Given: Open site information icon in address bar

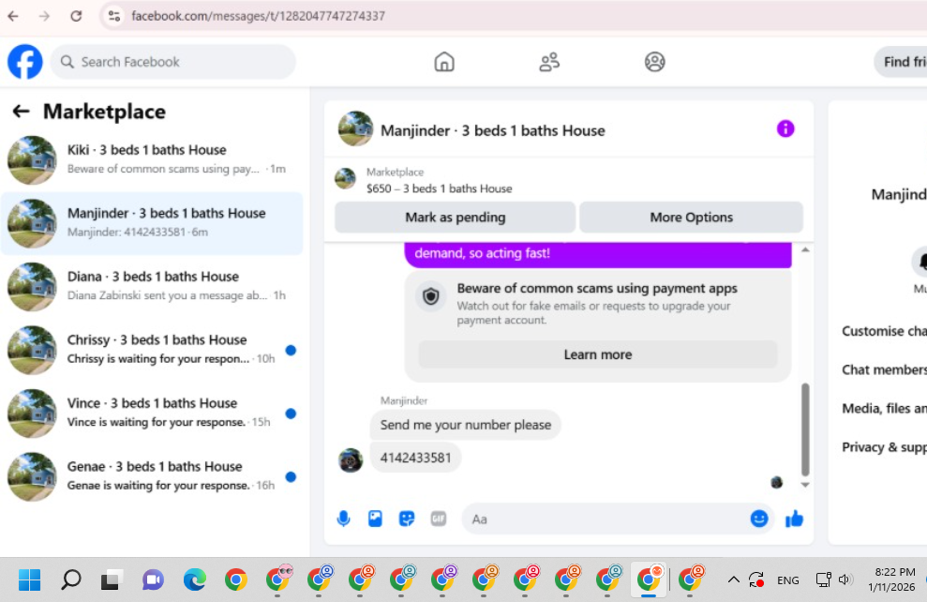Looking at the screenshot, I should (x=114, y=16).
